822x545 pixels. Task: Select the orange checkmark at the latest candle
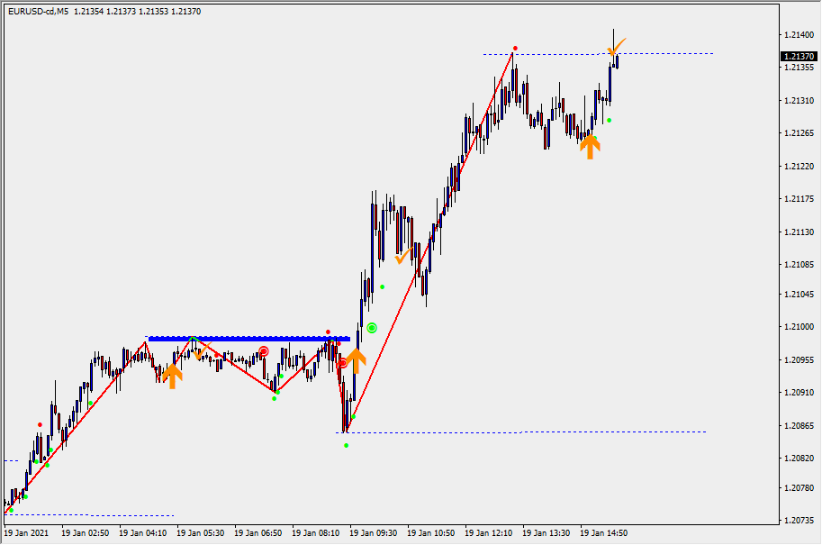[x=616, y=47]
